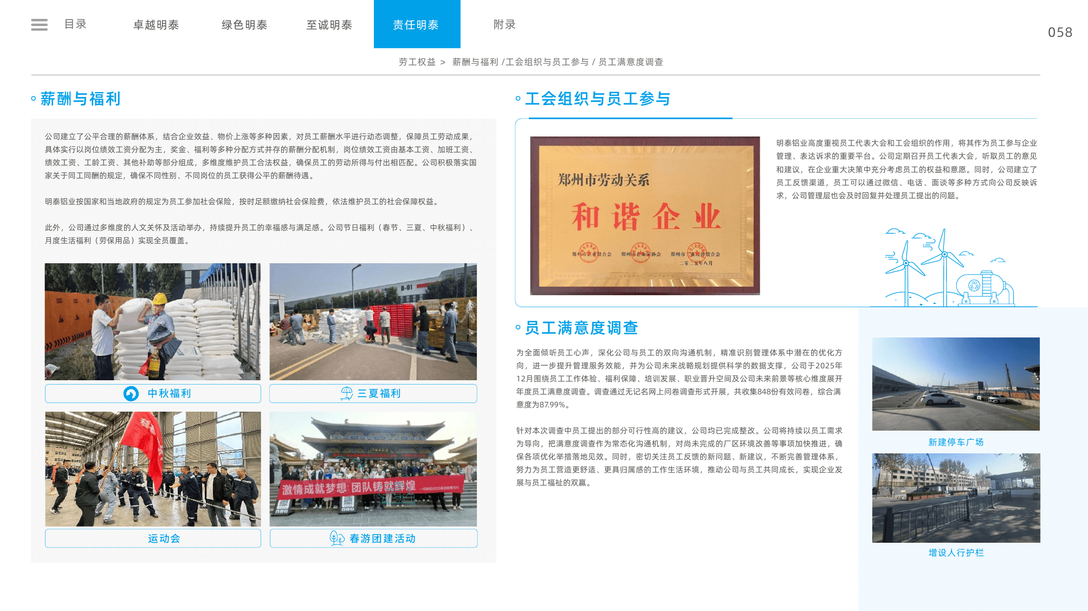1088x611 pixels.
Task: Select the active 责任明泰 tab
Action: (417, 24)
